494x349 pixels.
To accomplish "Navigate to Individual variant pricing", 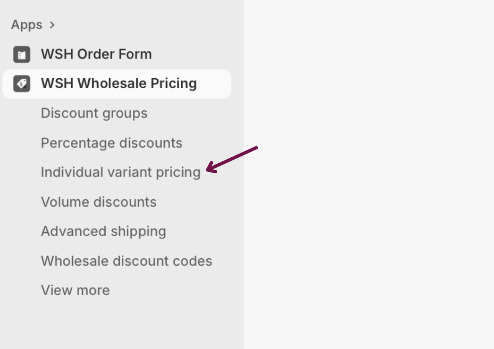I will [120, 172].
